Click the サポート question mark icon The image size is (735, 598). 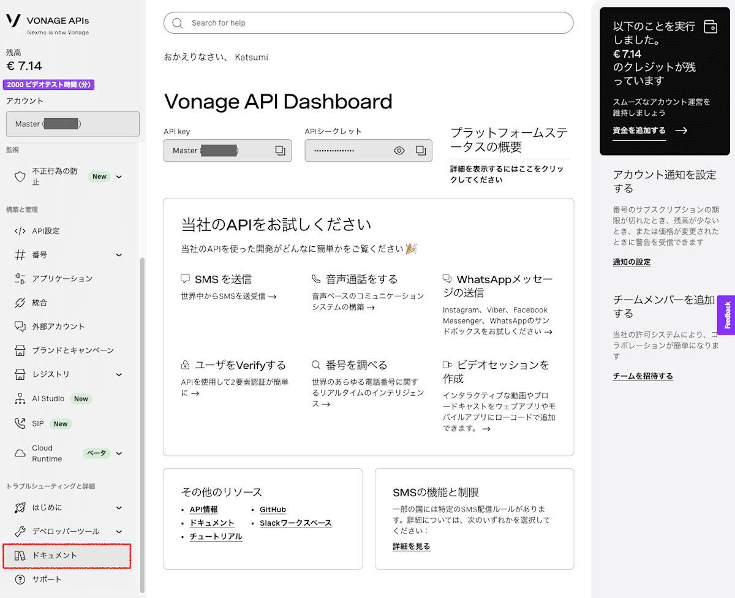click(x=20, y=580)
